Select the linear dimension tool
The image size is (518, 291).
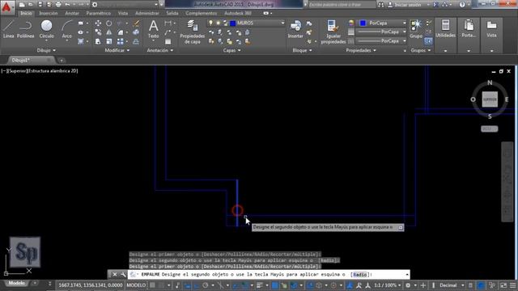click(168, 23)
